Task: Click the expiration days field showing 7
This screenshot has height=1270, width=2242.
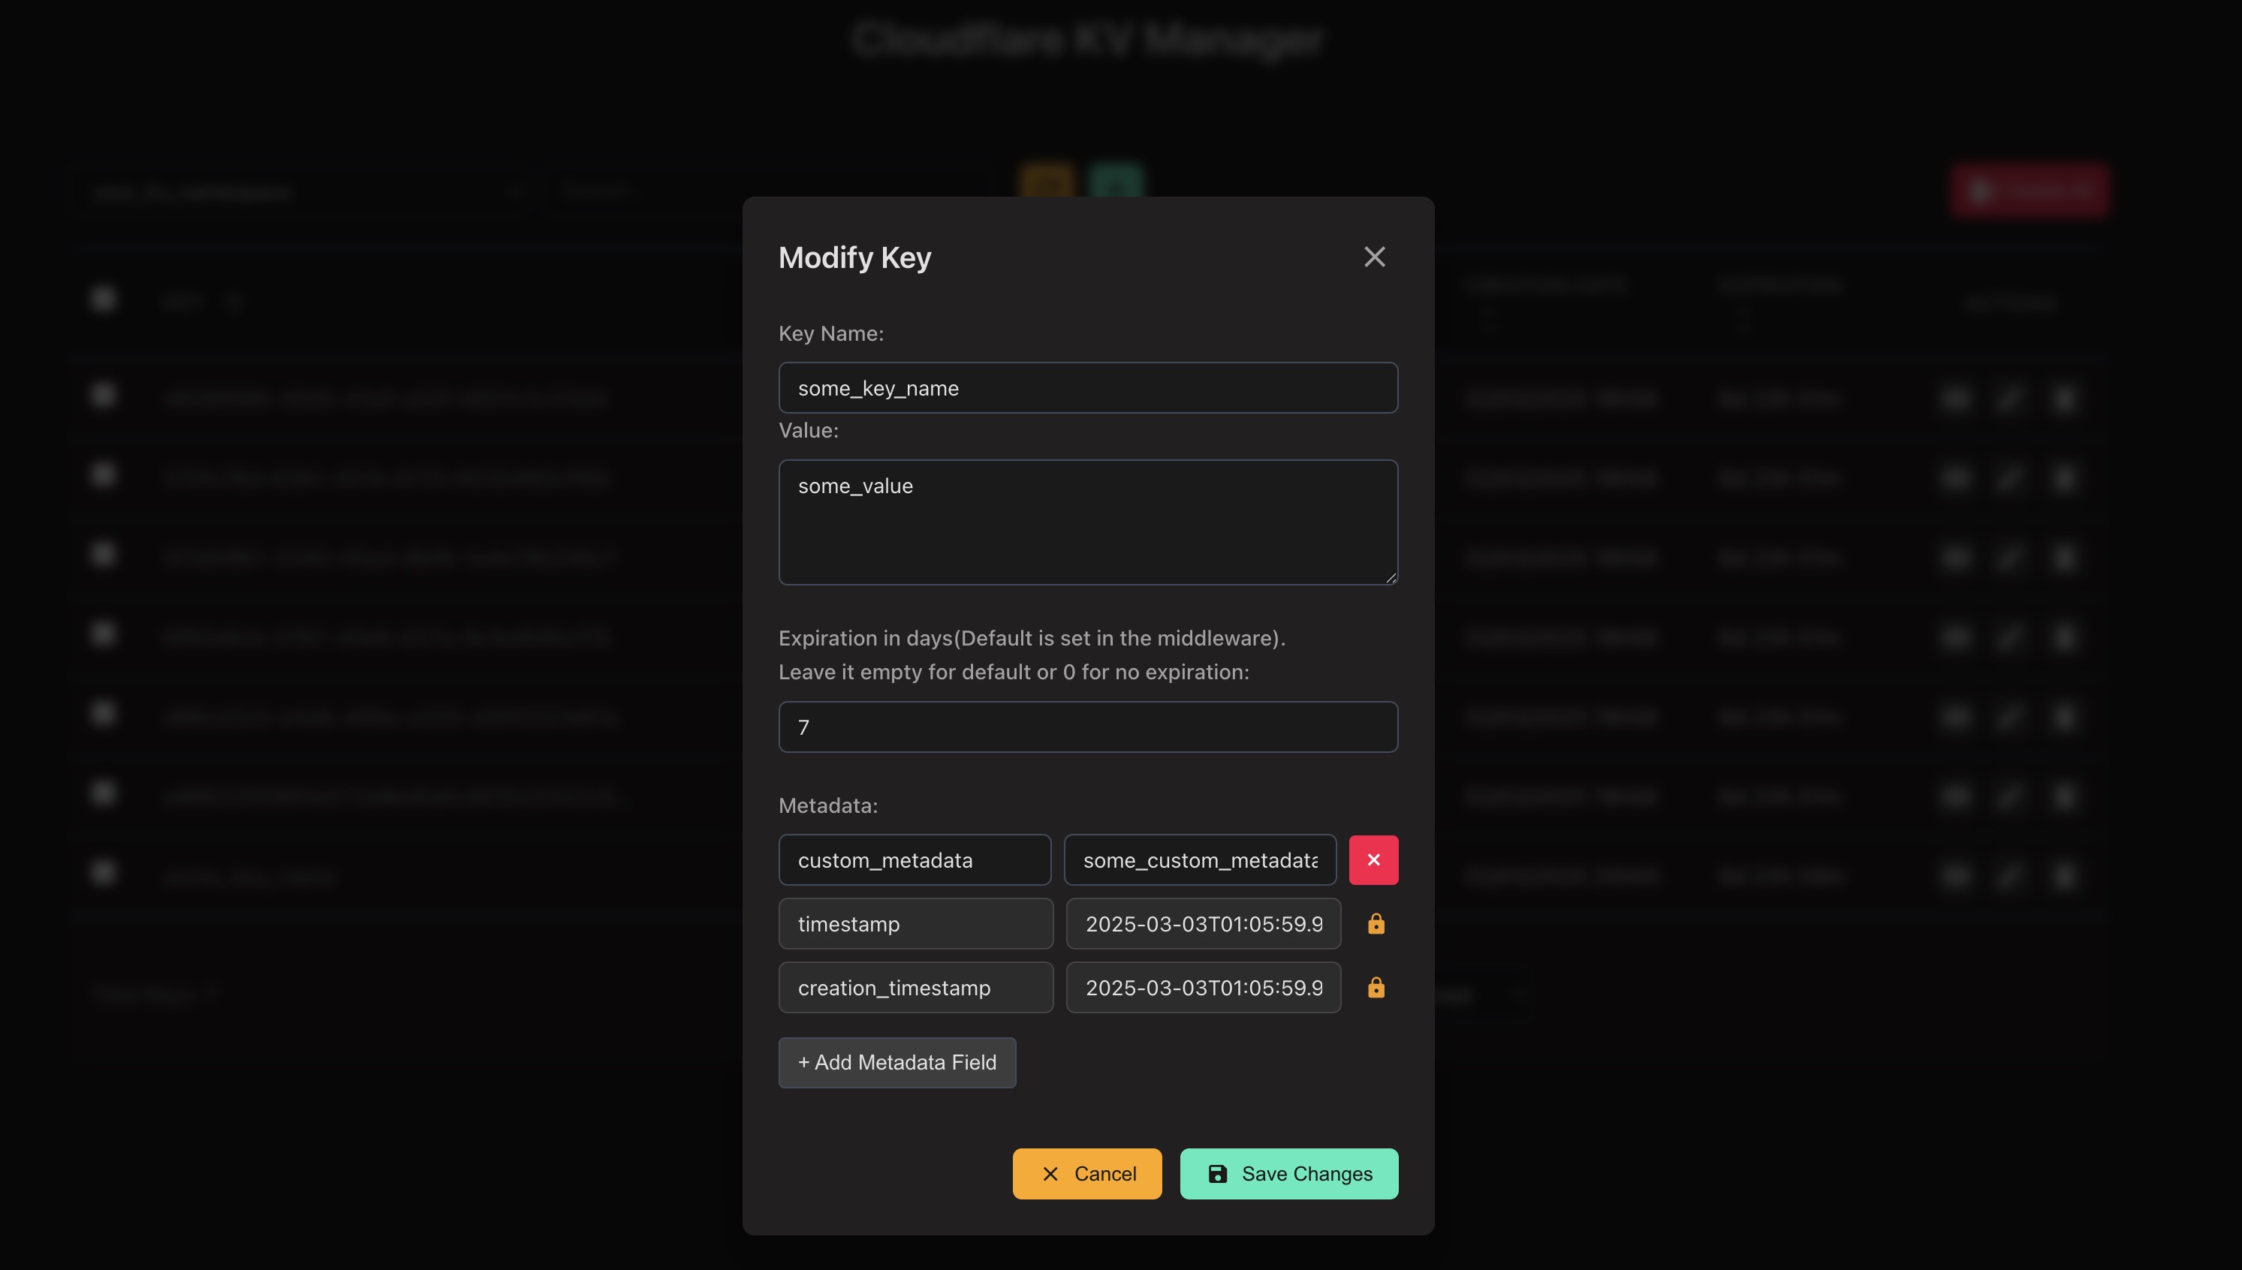Action: pos(1088,727)
